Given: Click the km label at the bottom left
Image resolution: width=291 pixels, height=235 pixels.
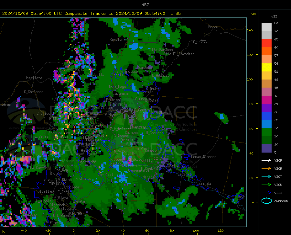Looking at the screenshot, I should 5,231.
